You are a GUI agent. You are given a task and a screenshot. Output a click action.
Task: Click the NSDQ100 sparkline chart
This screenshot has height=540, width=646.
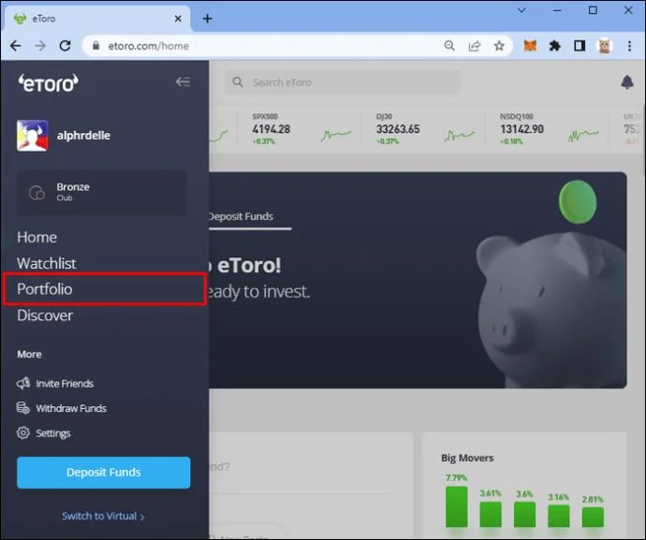583,135
